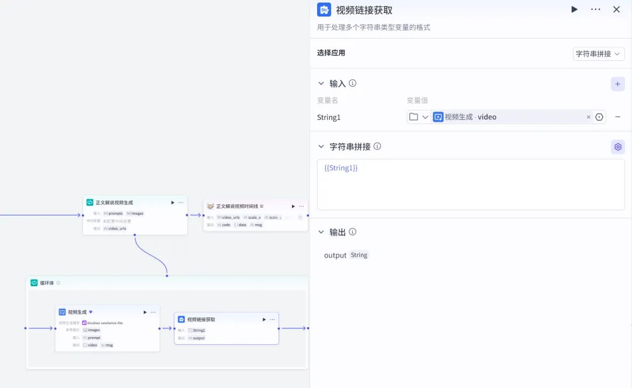Click the 正文解说视频生成 loop node icon

(90, 202)
